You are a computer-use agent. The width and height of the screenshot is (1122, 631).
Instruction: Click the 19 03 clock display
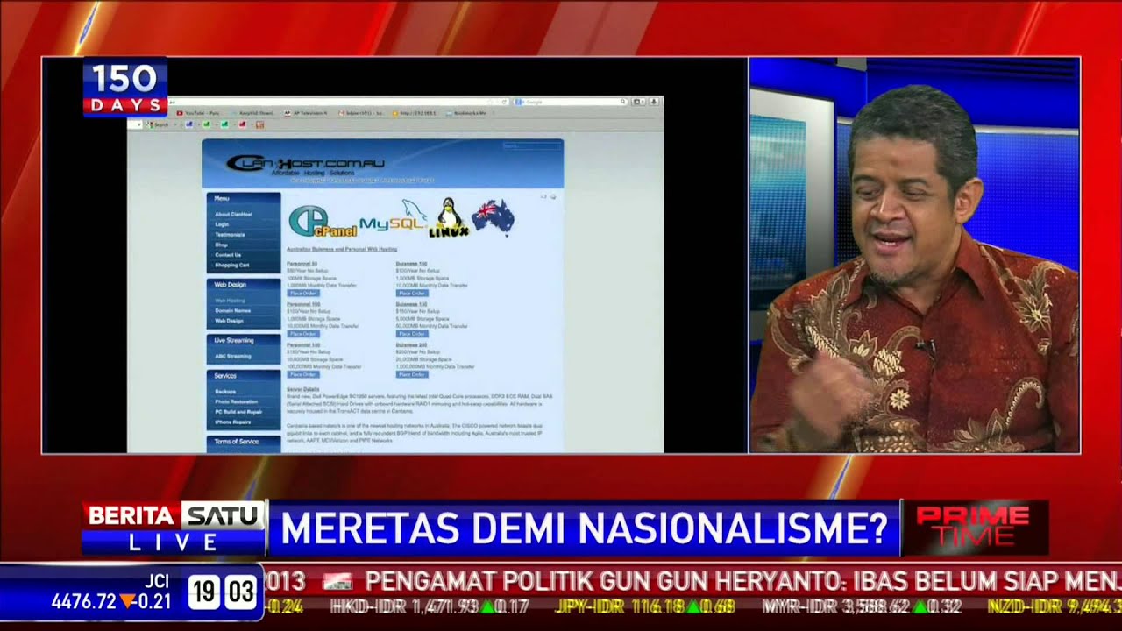[223, 593]
